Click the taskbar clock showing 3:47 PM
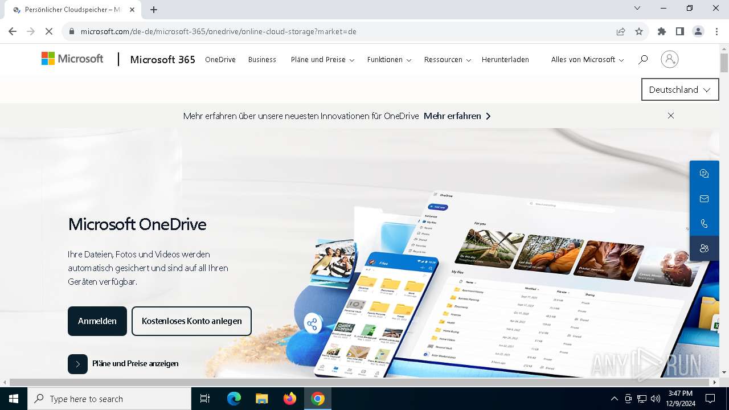The height and width of the screenshot is (410, 729). [x=680, y=399]
